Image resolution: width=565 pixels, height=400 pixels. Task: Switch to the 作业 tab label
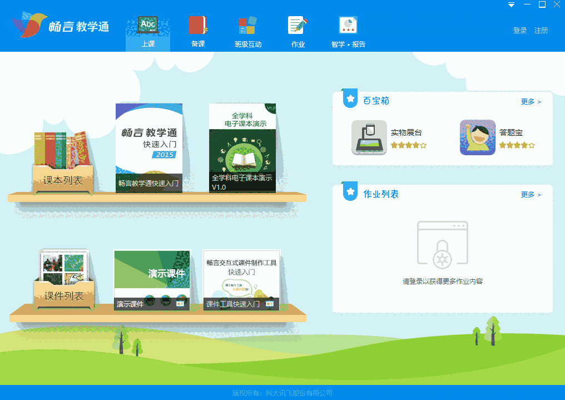[x=298, y=45]
